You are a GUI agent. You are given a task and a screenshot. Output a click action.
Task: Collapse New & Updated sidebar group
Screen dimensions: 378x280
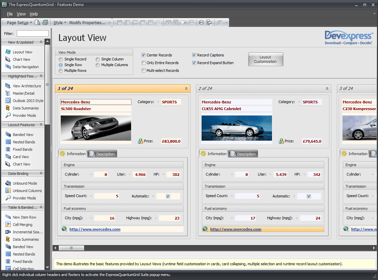click(x=41, y=42)
